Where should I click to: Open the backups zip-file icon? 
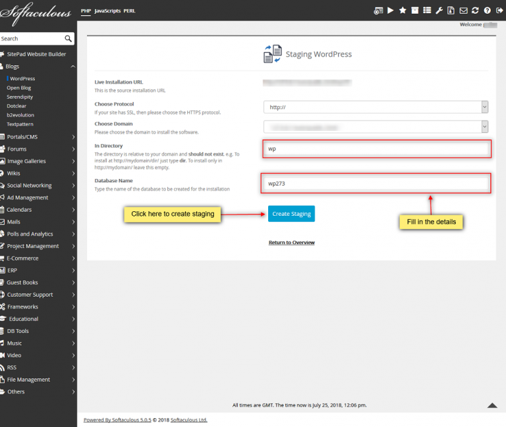coord(451,11)
